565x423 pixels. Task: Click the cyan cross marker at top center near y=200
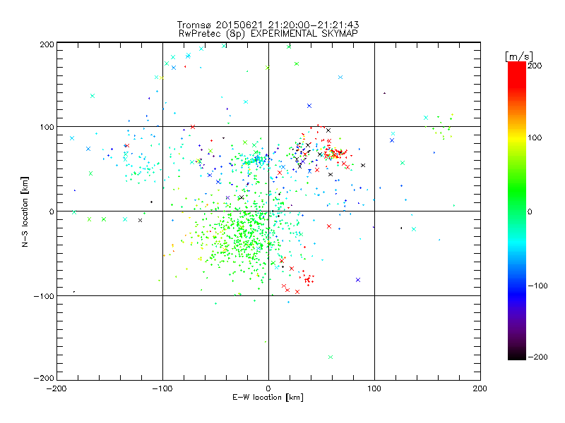click(224, 46)
